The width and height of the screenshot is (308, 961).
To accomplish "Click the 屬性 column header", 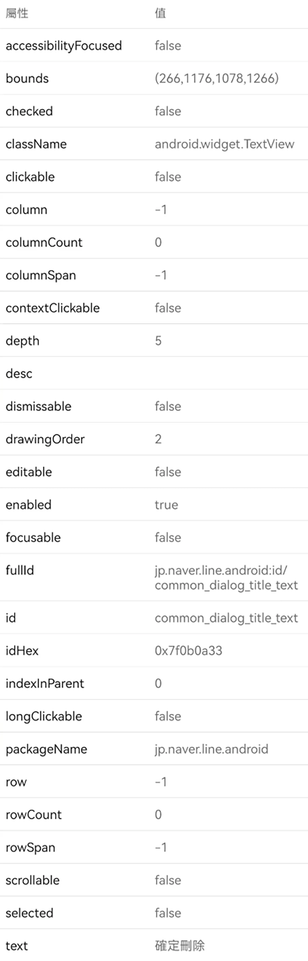I will (17, 13).
